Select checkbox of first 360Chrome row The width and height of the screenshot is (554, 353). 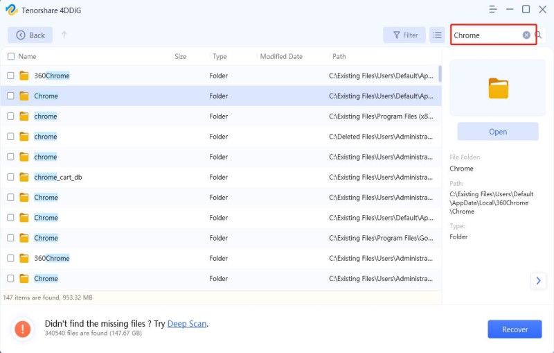(10, 76)
